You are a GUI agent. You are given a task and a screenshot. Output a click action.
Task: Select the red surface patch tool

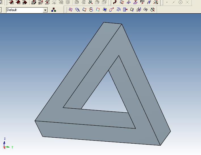point(122,2)
